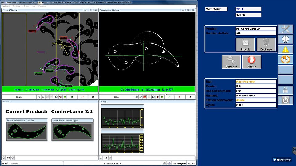Open the yellow warning triangle alerts

(286, 49)
